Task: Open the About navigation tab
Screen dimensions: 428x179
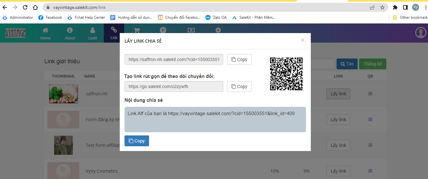Action: coord(70,33)
